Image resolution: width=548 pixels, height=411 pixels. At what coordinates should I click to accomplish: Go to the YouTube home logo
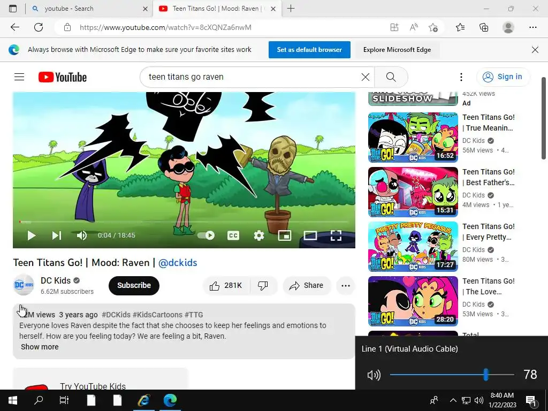pyautogui.click(x=63, y=77)
